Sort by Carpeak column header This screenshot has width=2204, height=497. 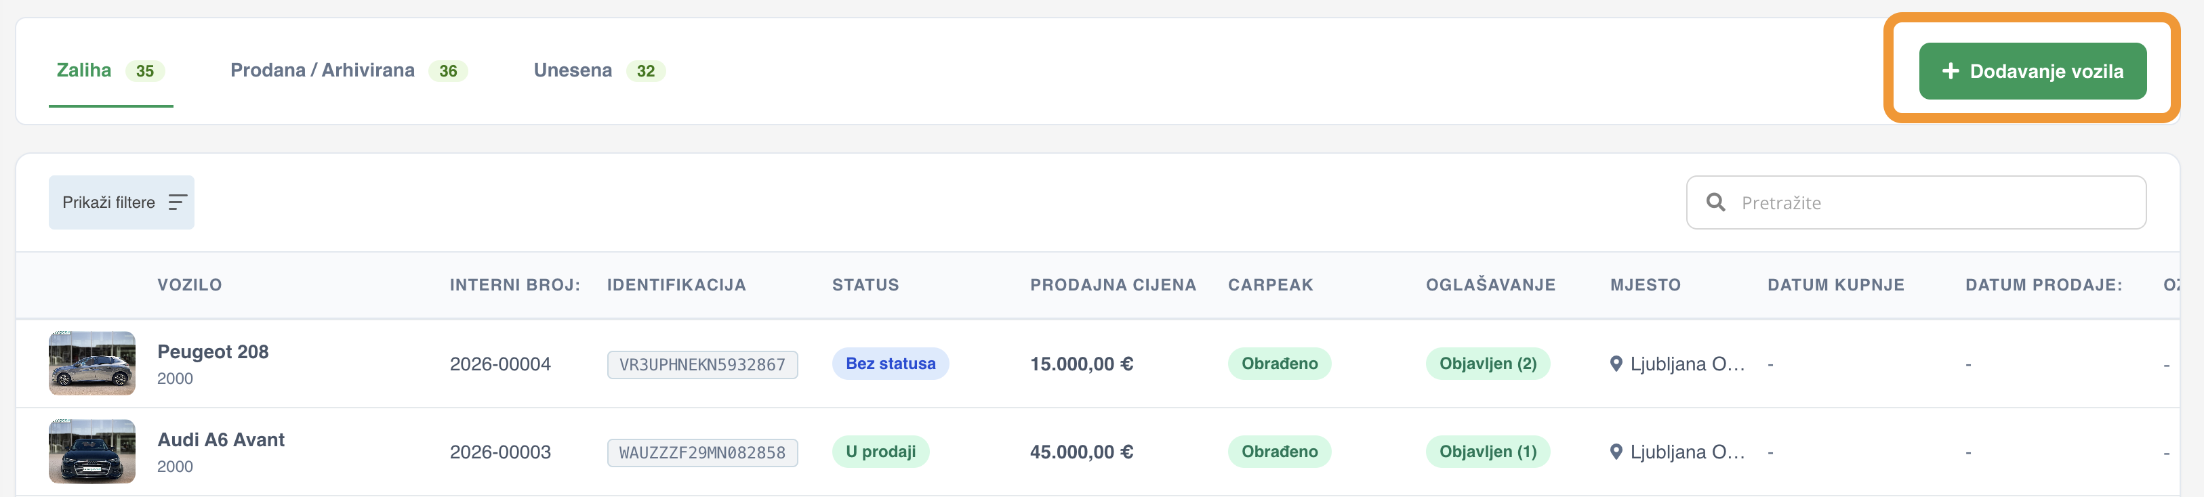pos(1269,285)
